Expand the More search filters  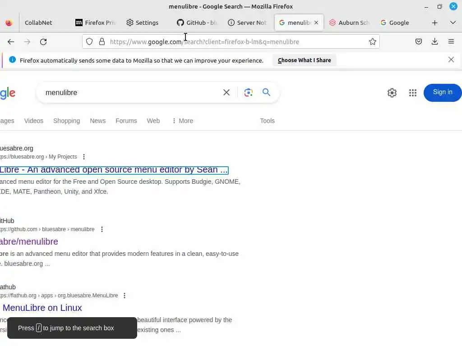click(x=183, y=121)
